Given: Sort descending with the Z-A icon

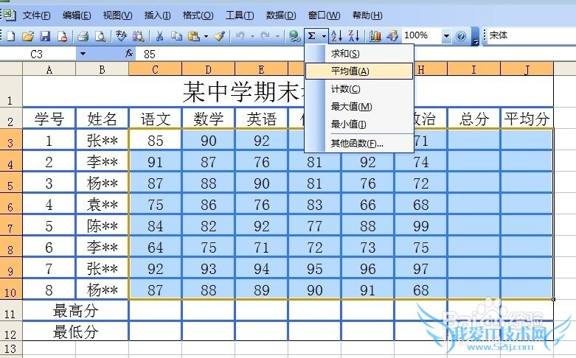Looking at the screenshot, I should 354,36.
